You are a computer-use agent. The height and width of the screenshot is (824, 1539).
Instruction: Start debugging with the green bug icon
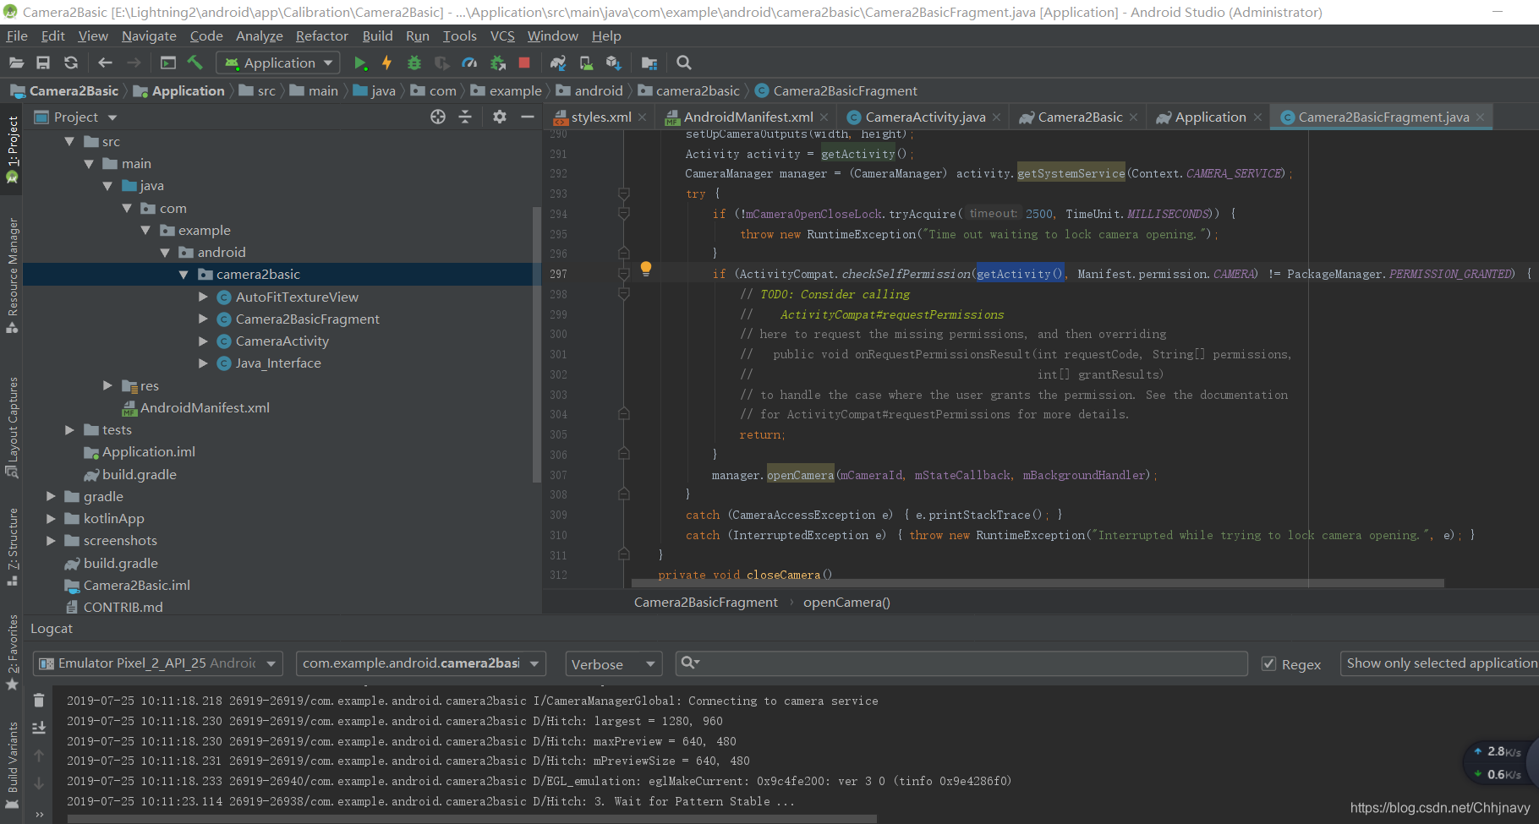[x=414, y=63]
